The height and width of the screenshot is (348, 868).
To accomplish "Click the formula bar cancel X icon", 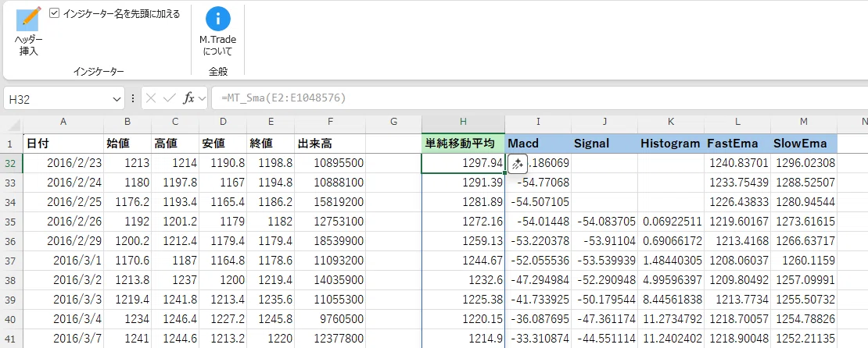I will pyautogui.click(x=152, y=99).
